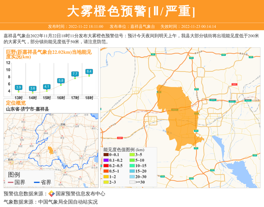Click the 3.6 data label at 14时
The width and height of the screenshot is (264, 207).
[x=33, y=89]
